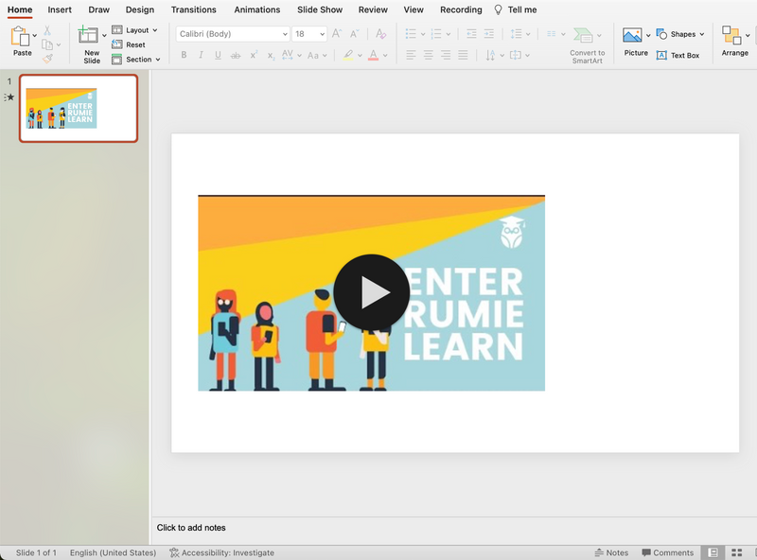
Task: Toggle Underline formatting
Action: pos(219,55)
